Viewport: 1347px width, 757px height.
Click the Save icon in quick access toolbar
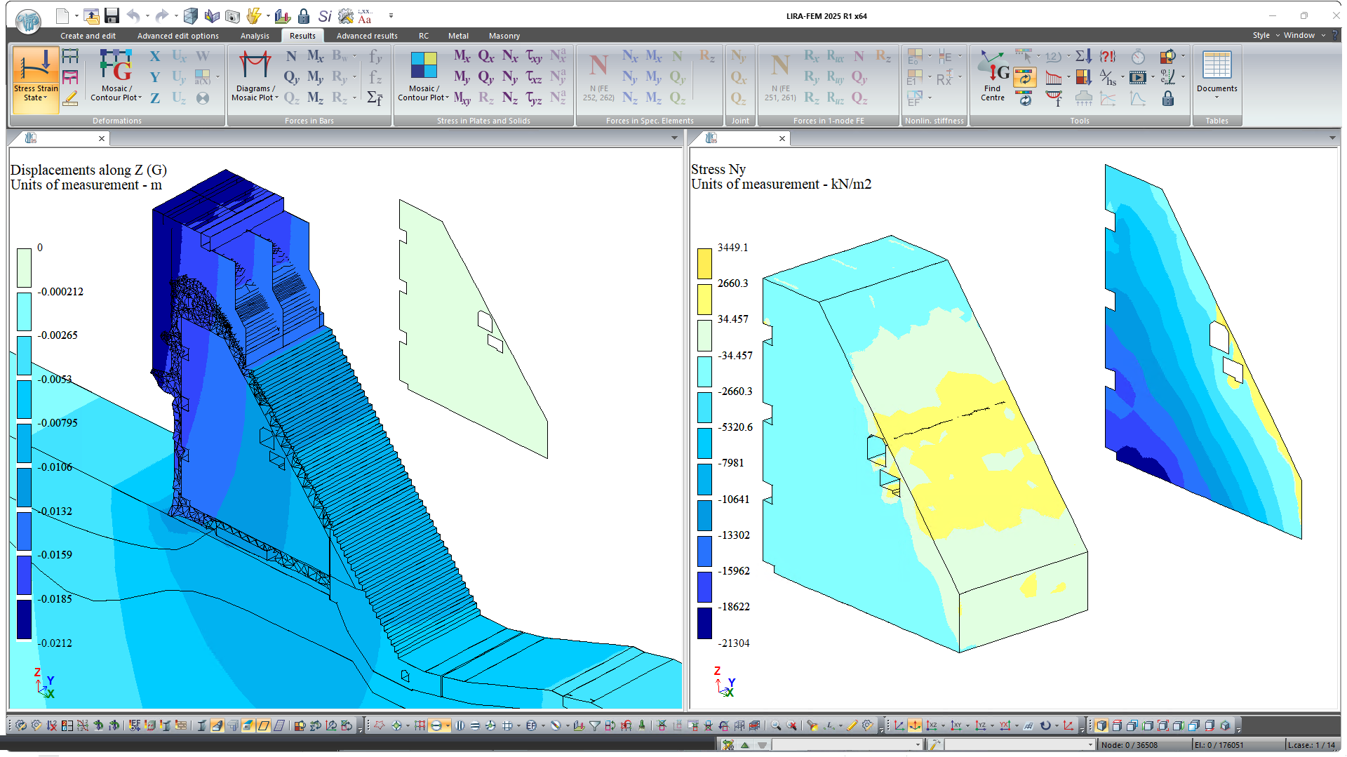[x=112, y=15]
